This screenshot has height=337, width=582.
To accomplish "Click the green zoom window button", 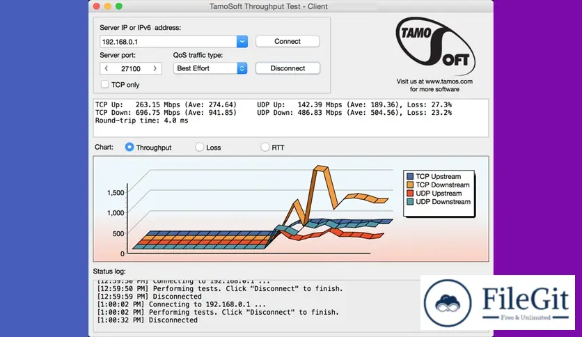I will pyautogui.click(x=119, y=6).
